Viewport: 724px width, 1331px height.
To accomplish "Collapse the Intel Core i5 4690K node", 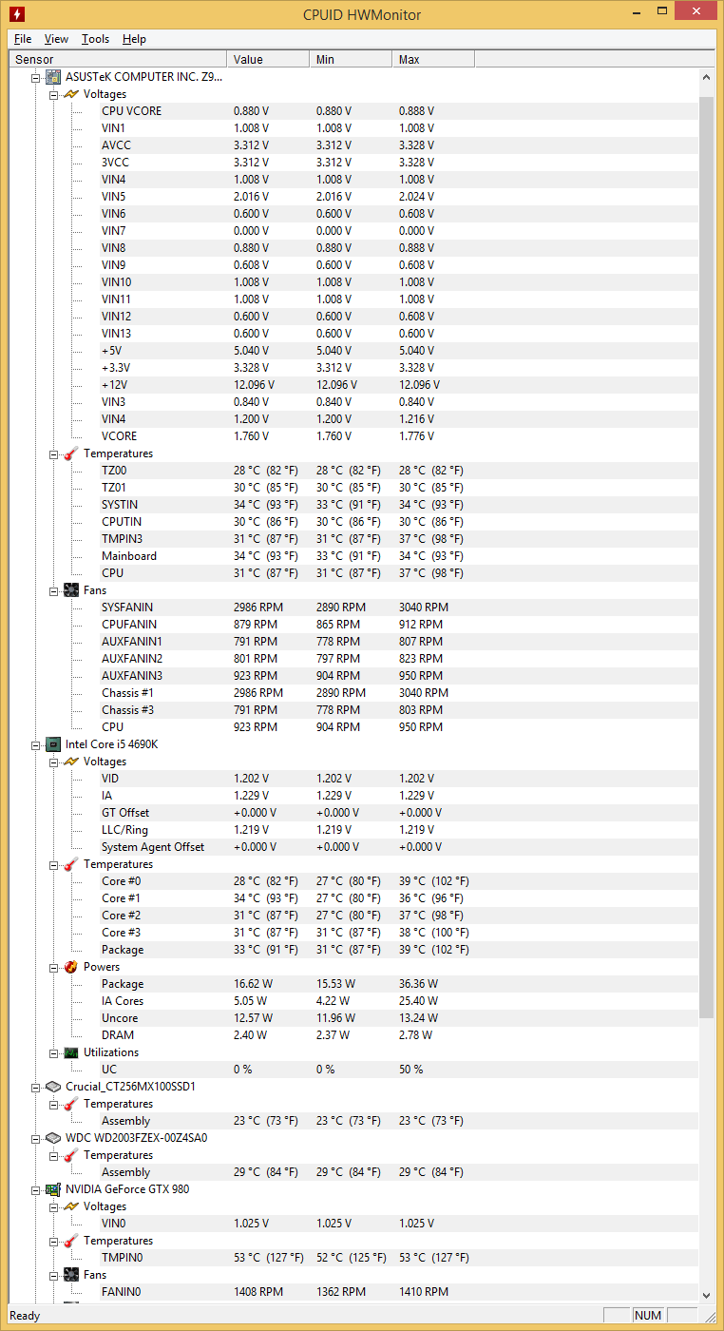I will [x=37, y=744].
